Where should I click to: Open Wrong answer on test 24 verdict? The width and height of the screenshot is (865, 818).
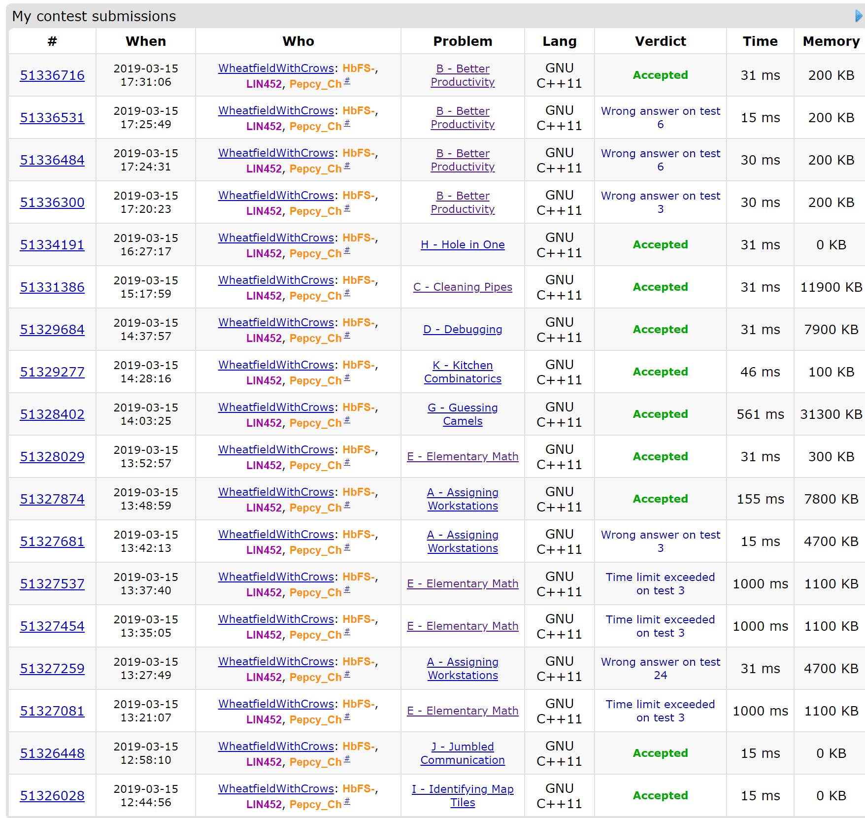pos(660,669)
